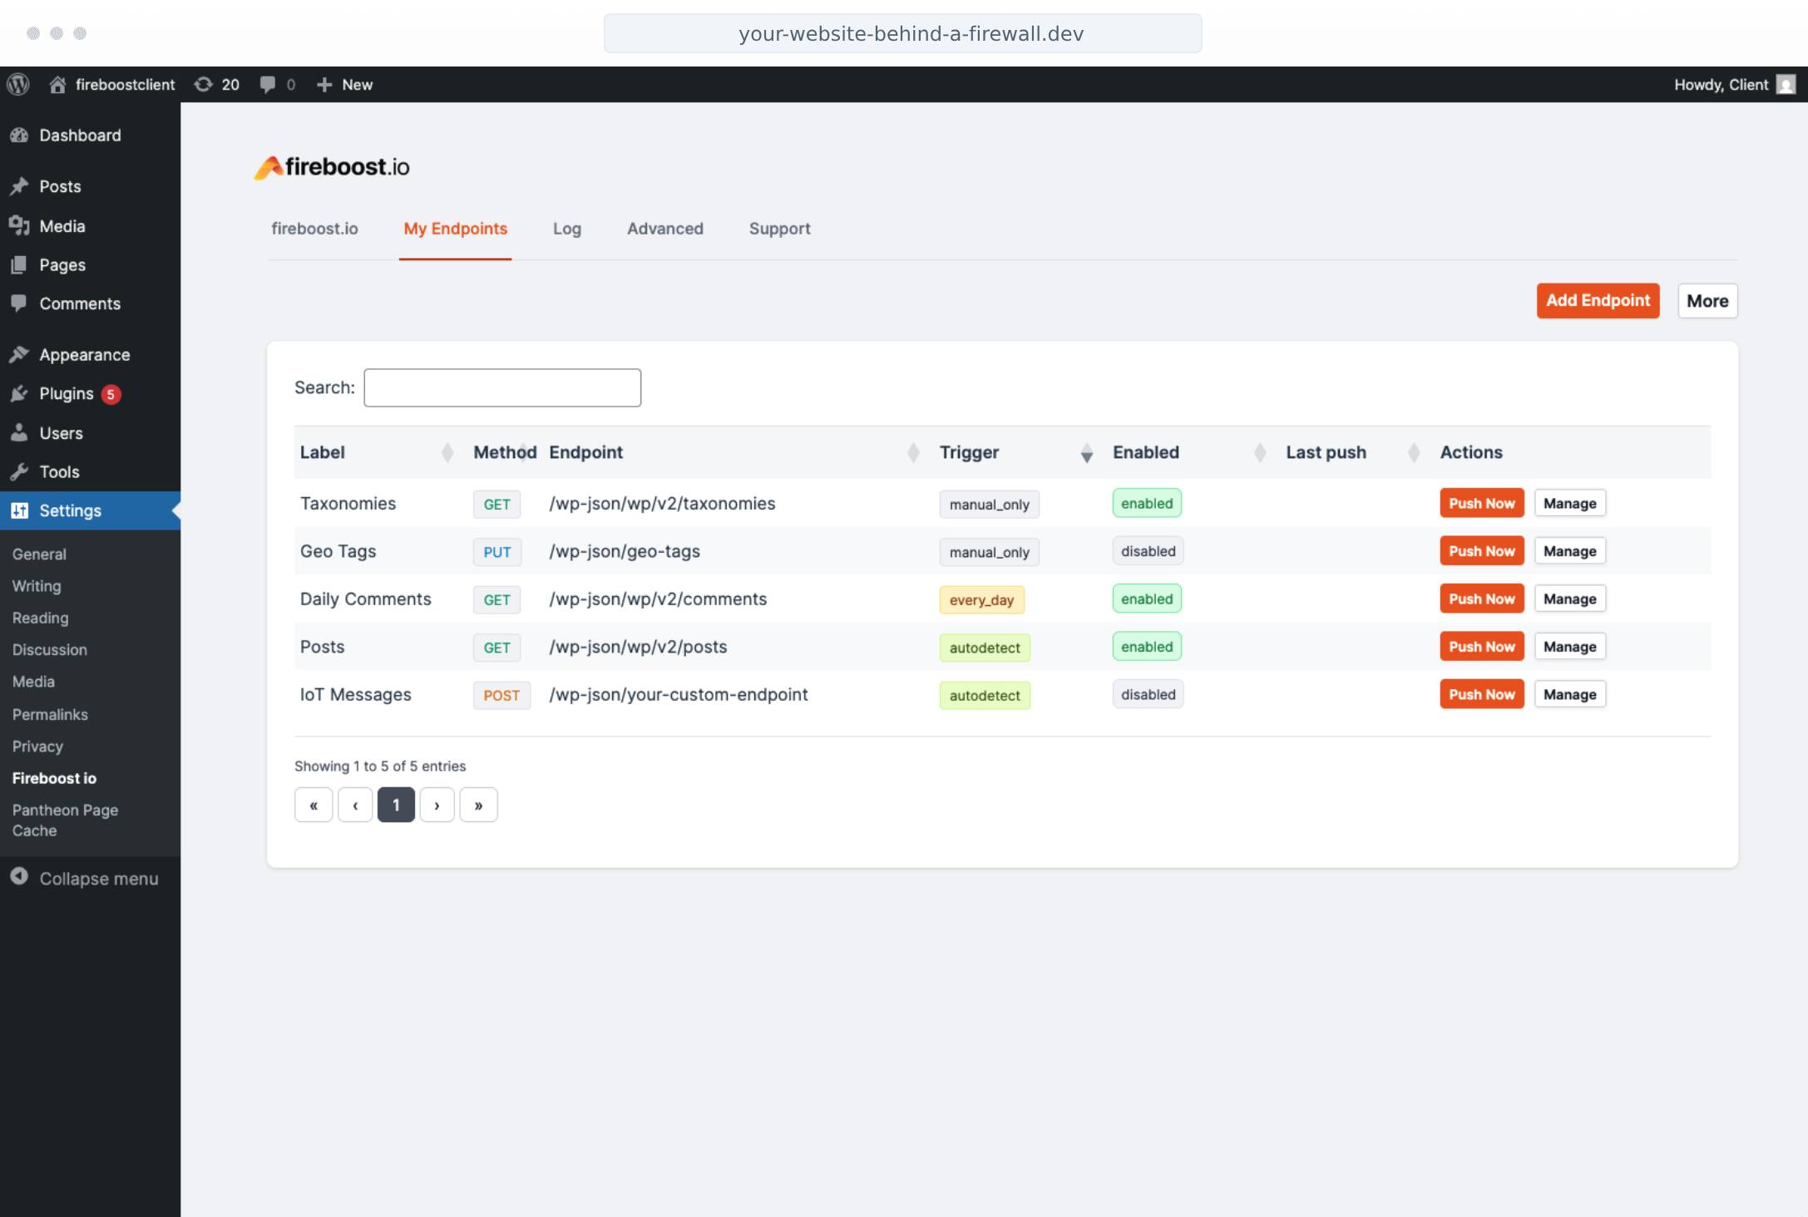1808x1217 pixels.
Task: Manage the Taxonomies endpoint
Action: (1569, 503)
